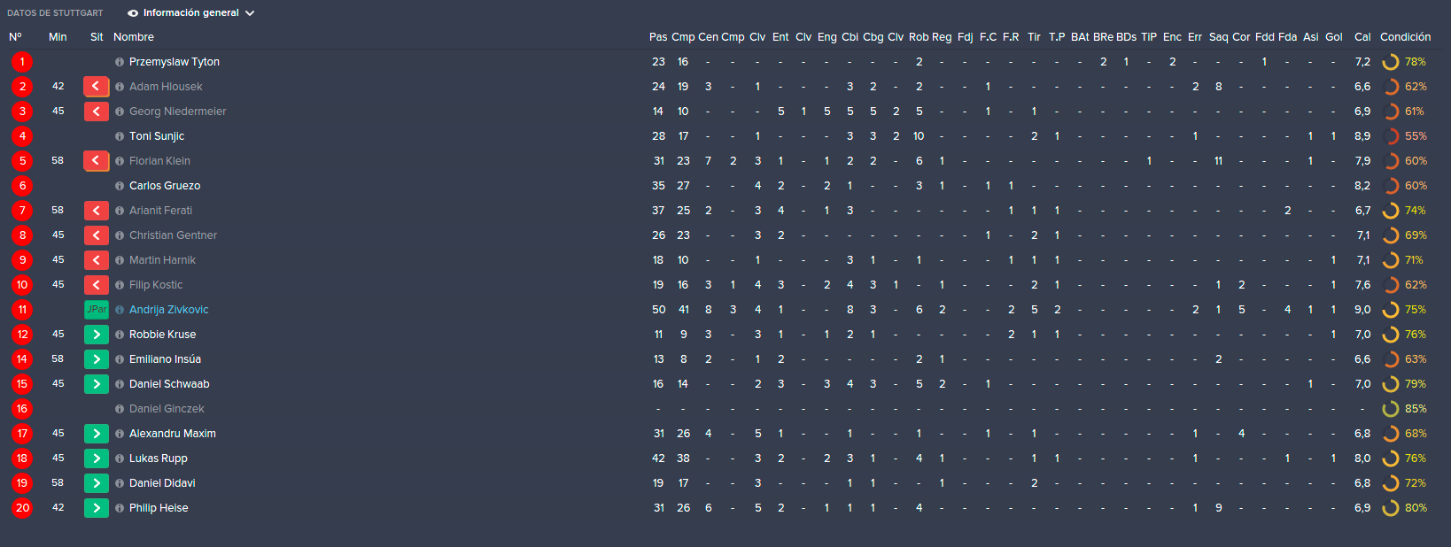Screen dimensions: 1451x547
Task: Click squad number 4 badge for Toni Sunjic
Action: 22,136
